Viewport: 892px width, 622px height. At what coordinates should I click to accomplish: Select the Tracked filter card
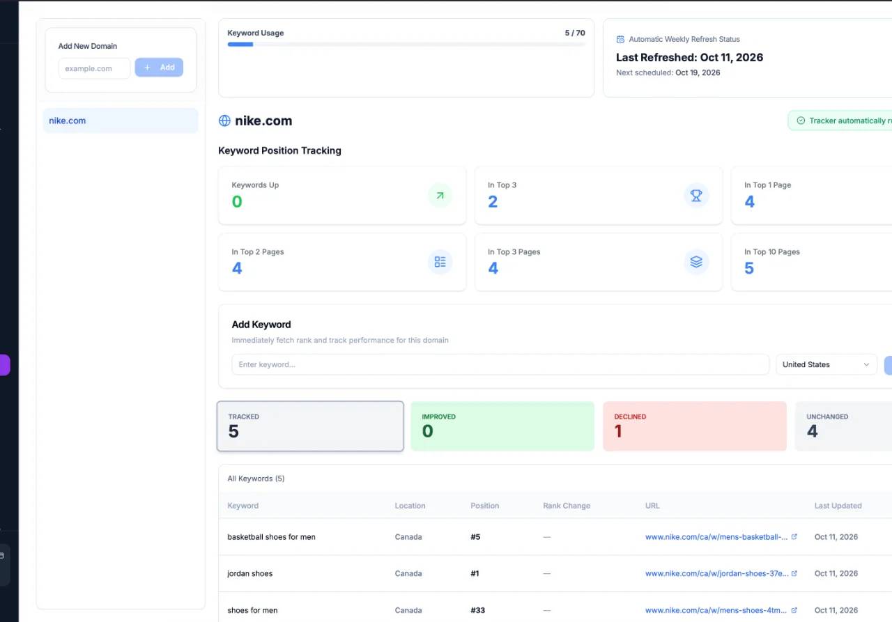click(x=310, y=426)
